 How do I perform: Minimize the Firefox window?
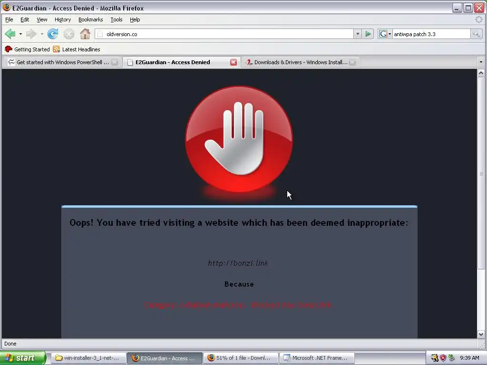click(456, 8)
